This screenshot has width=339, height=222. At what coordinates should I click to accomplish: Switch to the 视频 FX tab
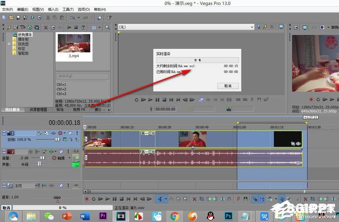[79, 109]
